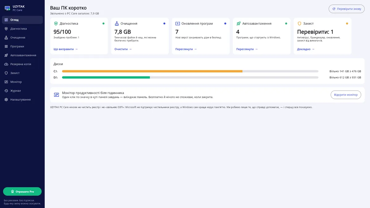
Task: Click Переглянути under Автозавантаження
Action: [x=247, y=49]
